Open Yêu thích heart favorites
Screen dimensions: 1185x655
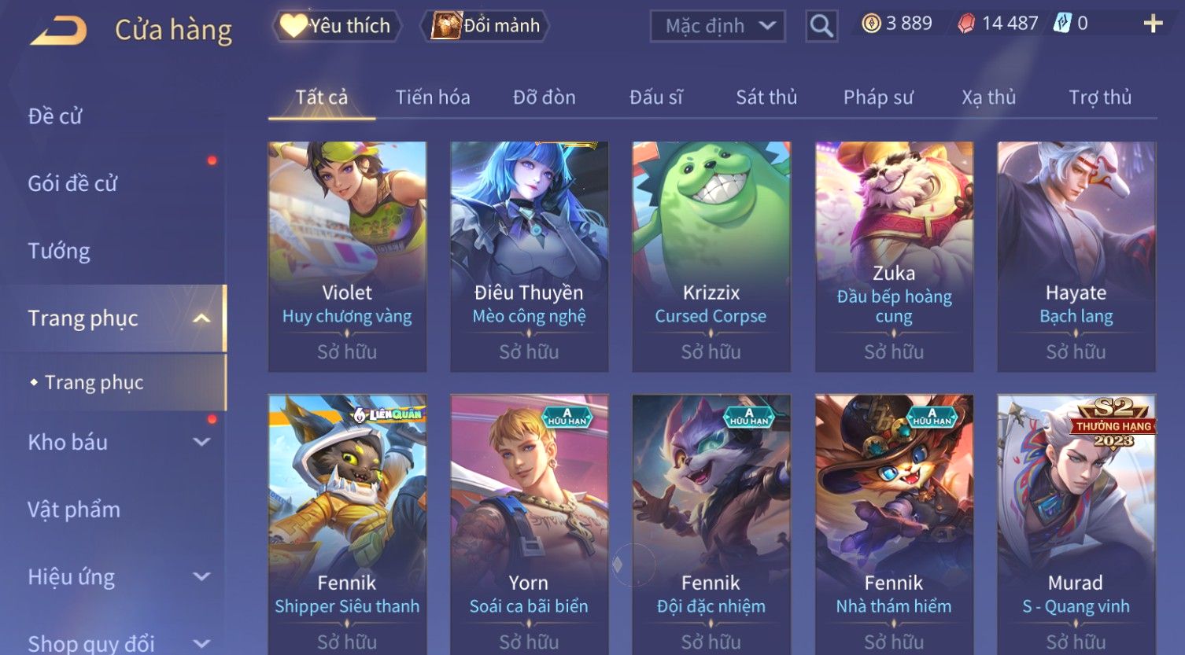pyautogui.click(x=337, y=26)
